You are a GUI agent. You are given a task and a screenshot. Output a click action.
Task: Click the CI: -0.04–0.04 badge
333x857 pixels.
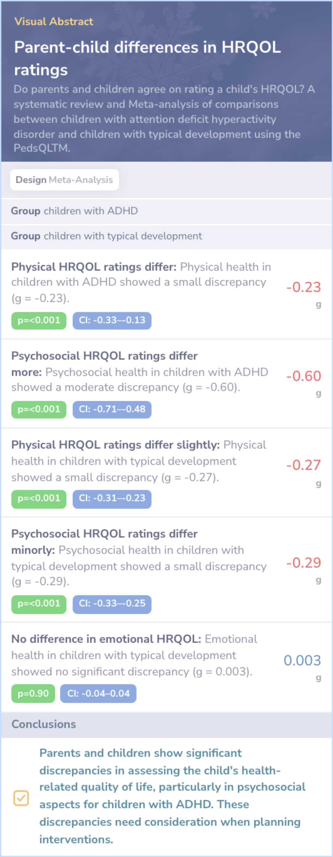coord(98,693)
